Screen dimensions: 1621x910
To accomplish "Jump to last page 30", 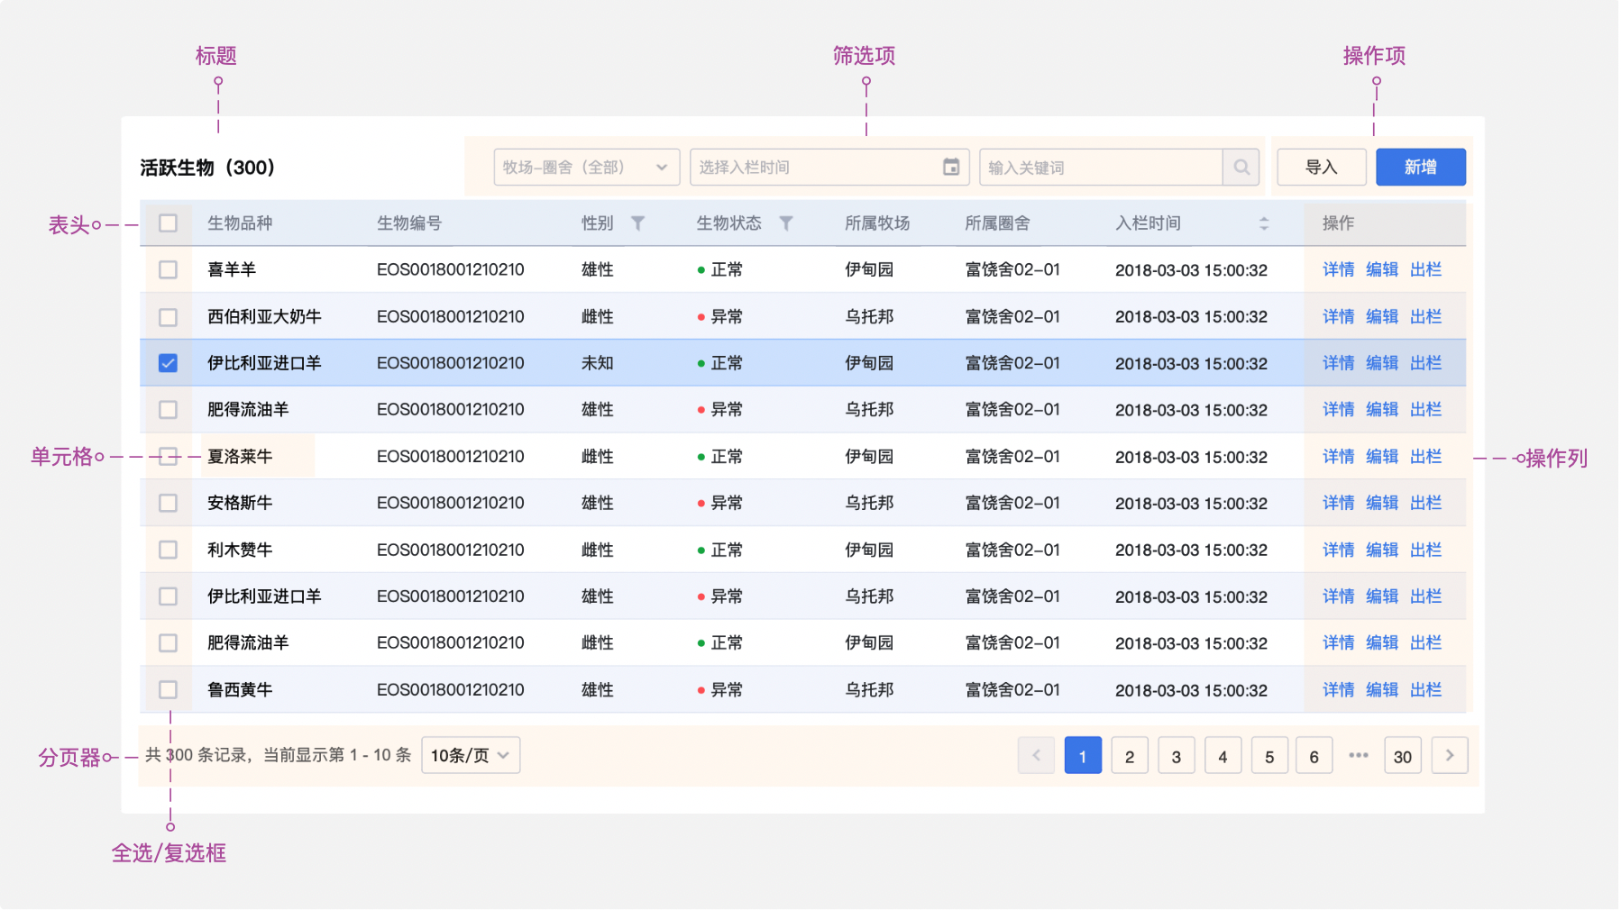I will (1402, 756).
